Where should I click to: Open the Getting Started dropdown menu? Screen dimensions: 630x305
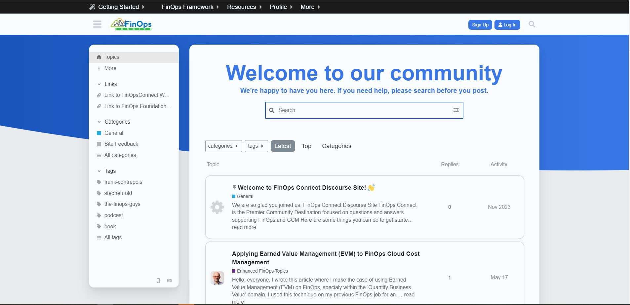(117, 7)
